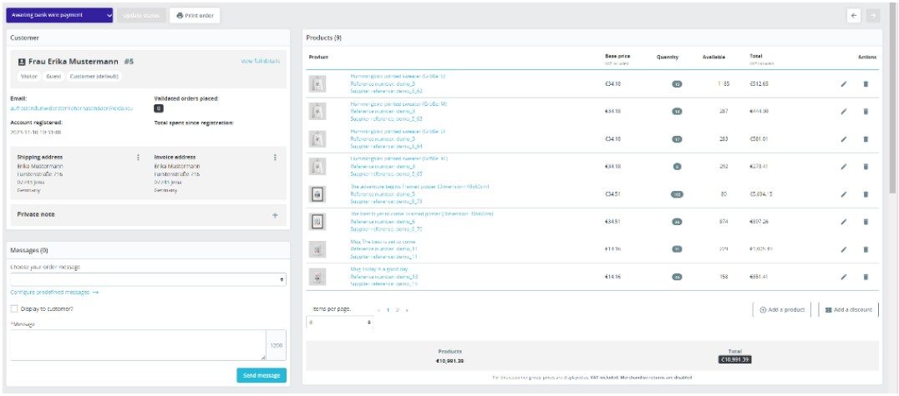The image size is (899, 396).
Task: Click Add a product button
Action: coord(781,309)
